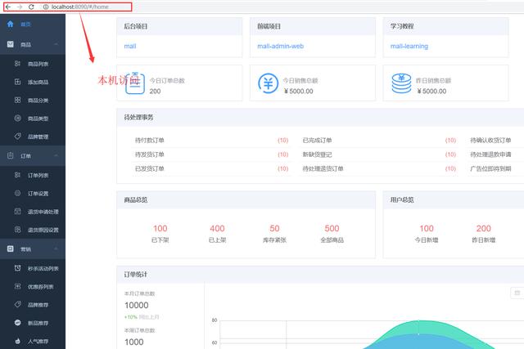This screenshot has height=349, width=524.
Task: Click the 待确认收货订单 row
Action: click(x=495, y=140)
